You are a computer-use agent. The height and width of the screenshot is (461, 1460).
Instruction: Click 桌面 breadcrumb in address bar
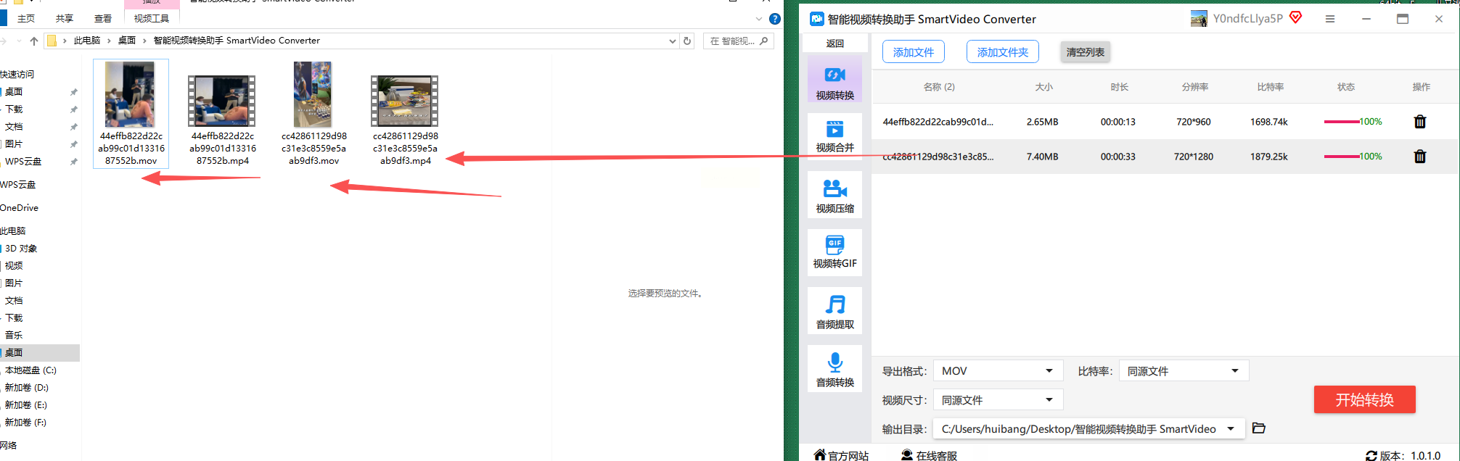[127, 41]
